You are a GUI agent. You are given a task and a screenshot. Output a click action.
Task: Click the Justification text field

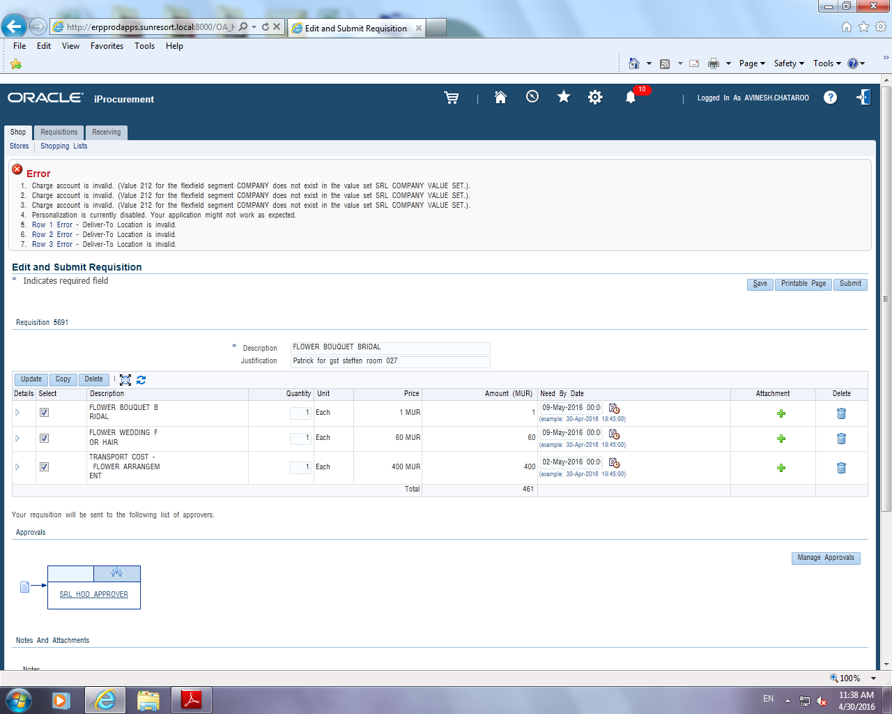(x=390, y=361)
